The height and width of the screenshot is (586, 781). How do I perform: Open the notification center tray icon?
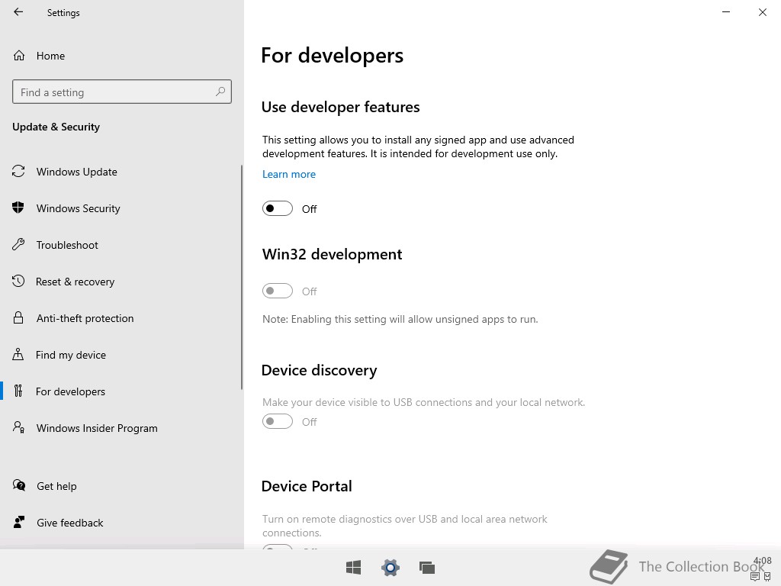(755, 577)
